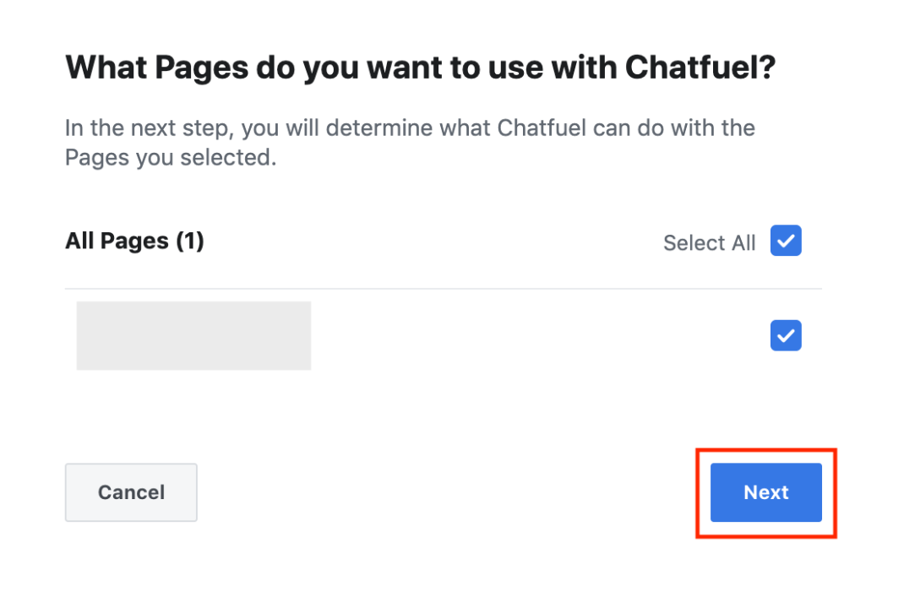Click the horizontal divider under All Pages
The image size is (904, 592).
pyautogui.click(x=443, y=289)
